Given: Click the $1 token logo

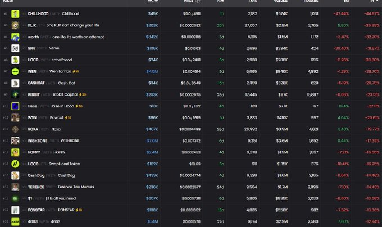Looking at the screenshot, I should pos(15,198).
